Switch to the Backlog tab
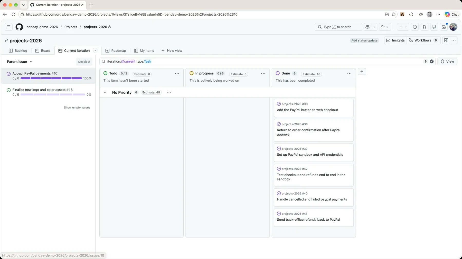 (x=18, y=51)
